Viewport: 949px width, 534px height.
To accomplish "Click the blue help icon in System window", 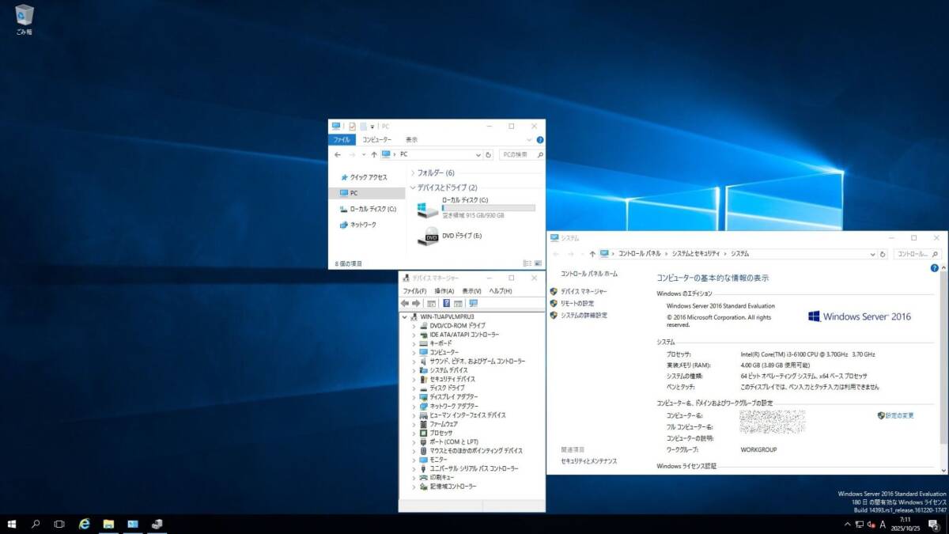I will point(935,268).
